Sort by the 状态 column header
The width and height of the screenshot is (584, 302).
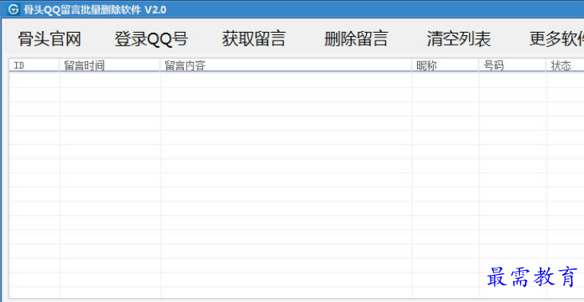click(565, 65)
